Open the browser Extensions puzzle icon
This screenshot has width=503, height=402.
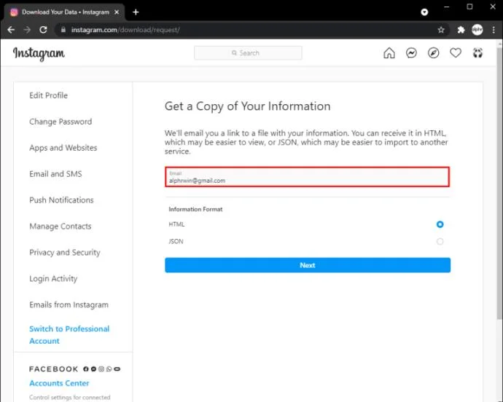click(461, 30)
